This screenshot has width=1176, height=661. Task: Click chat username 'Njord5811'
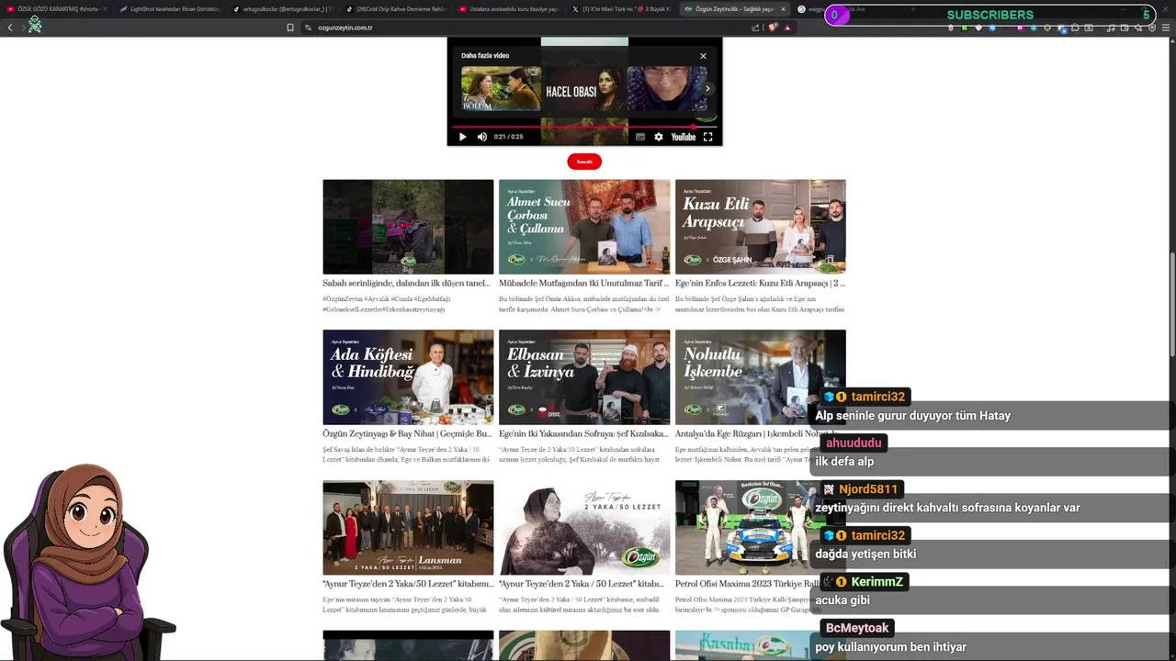point(868,489)
